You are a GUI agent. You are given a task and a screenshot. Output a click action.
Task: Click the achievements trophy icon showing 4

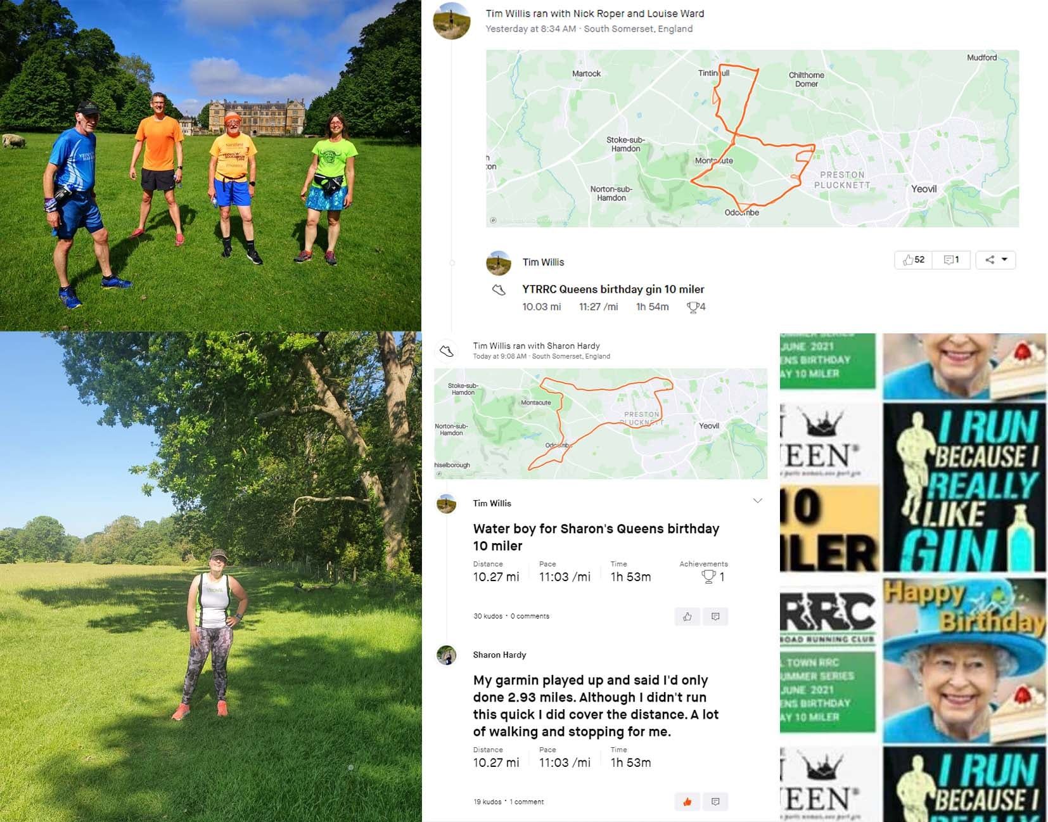point(696,307)
